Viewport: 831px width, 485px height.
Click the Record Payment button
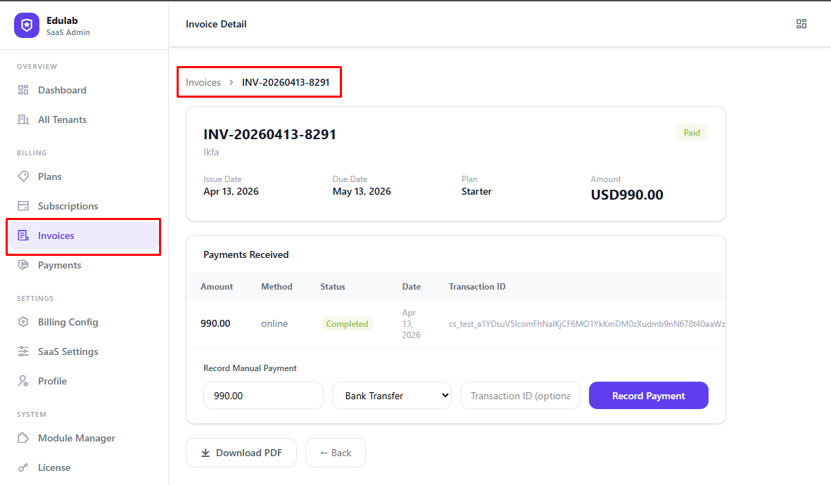click(648, 395)
